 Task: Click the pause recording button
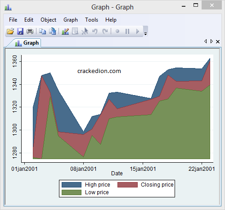click(127, 31)
